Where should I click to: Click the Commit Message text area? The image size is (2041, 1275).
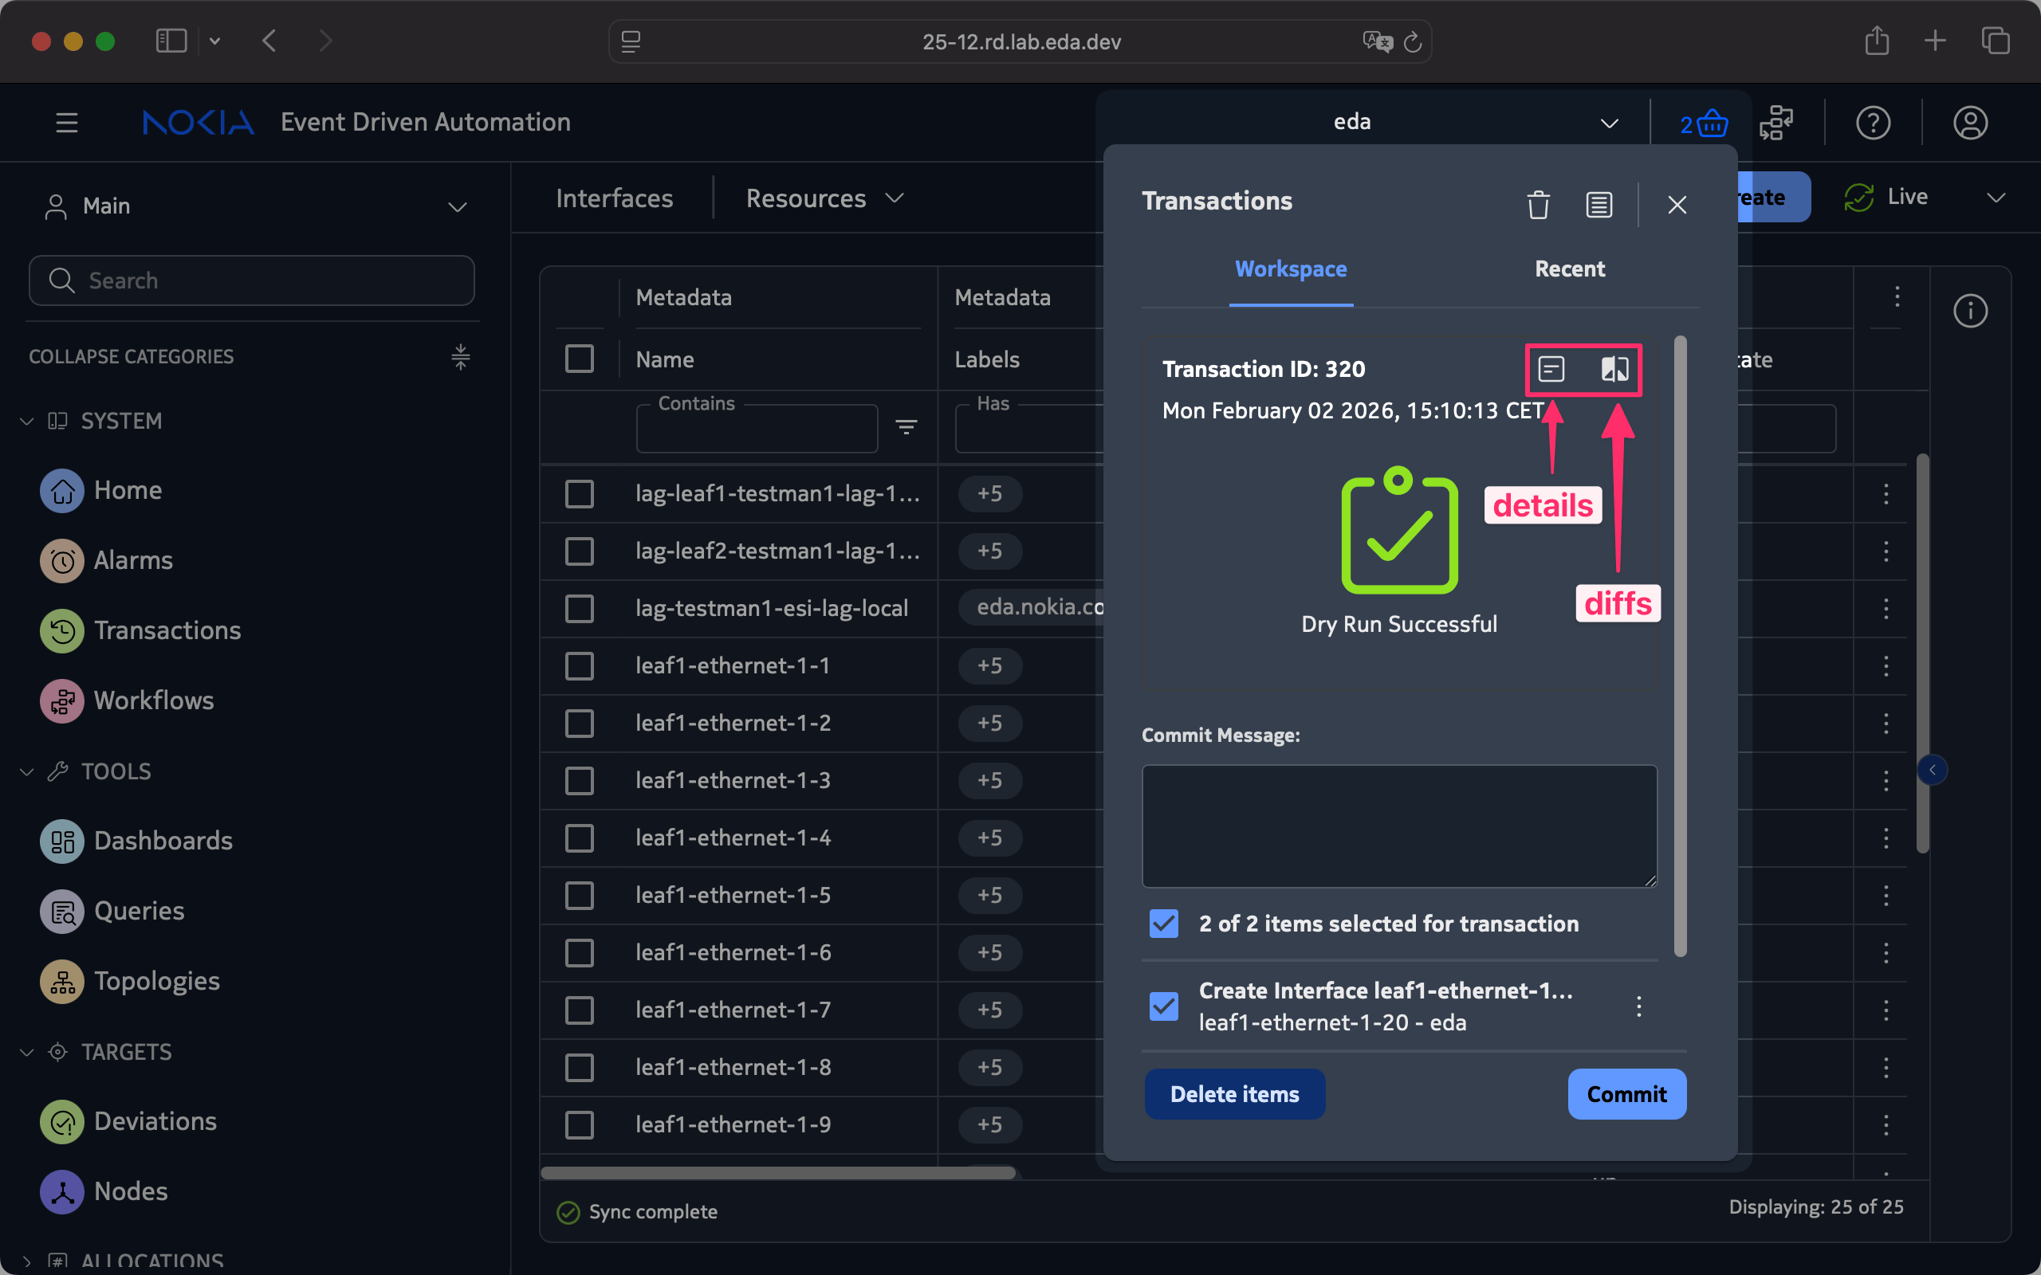[x=1398, y=826]
